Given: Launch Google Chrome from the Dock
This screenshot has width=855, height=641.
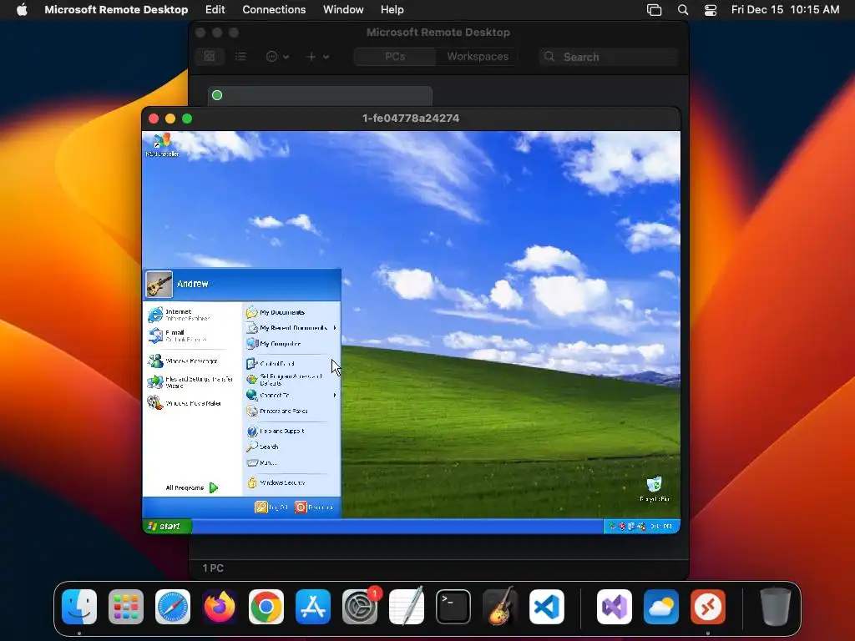Looking at the screenshot, I should (x=266, y=607).
